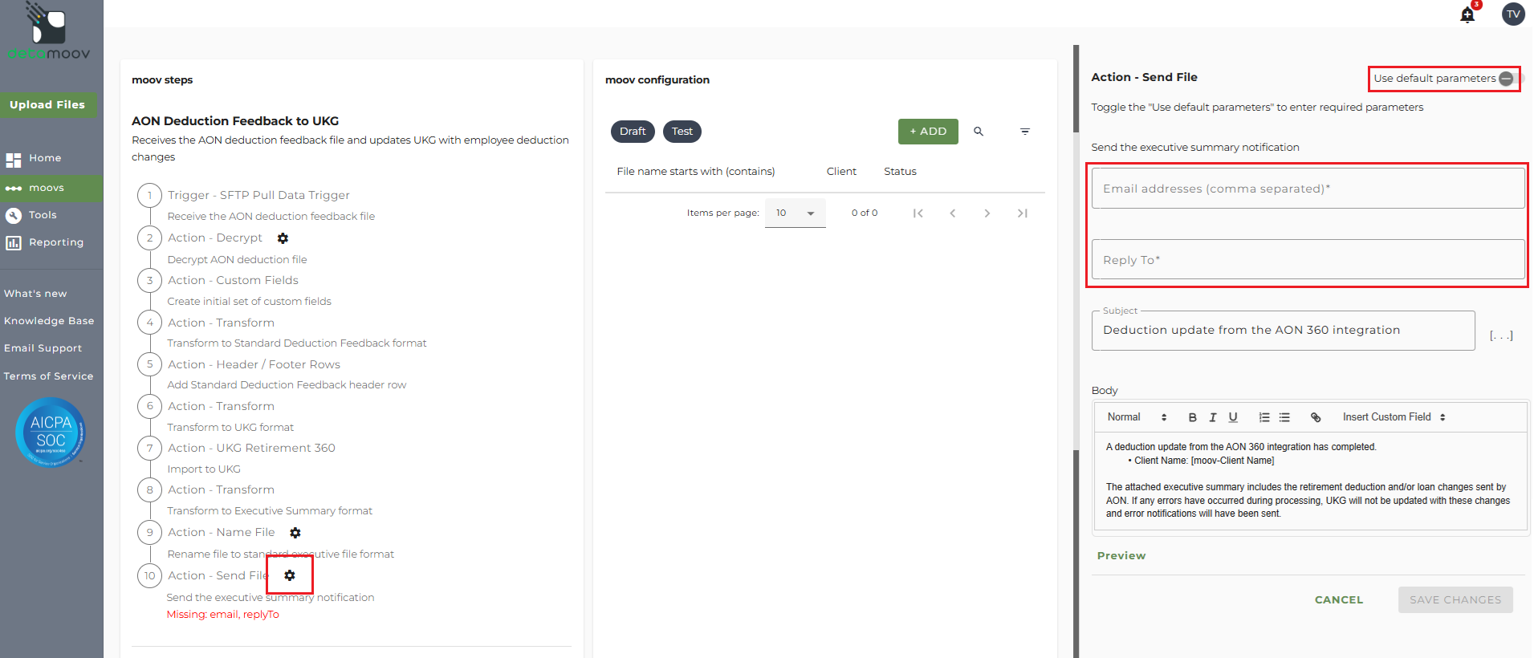Click 'Transform to Executive Summary format' description
Image resolution: width=1534 pixels, height=658 pixels.
(x=270, y=511)
